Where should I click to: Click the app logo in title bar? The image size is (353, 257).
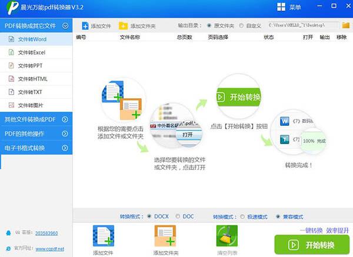click(12, 8)
